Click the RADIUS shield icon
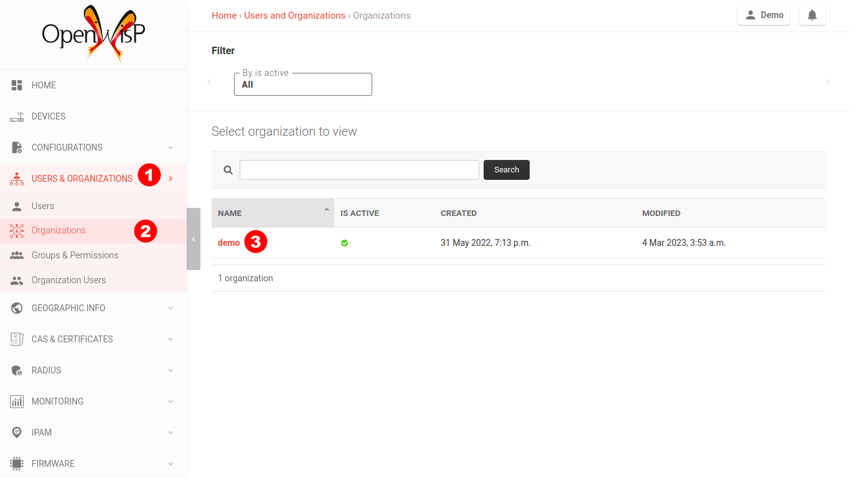Screen dimensions: 849x478 click(17, 370)
